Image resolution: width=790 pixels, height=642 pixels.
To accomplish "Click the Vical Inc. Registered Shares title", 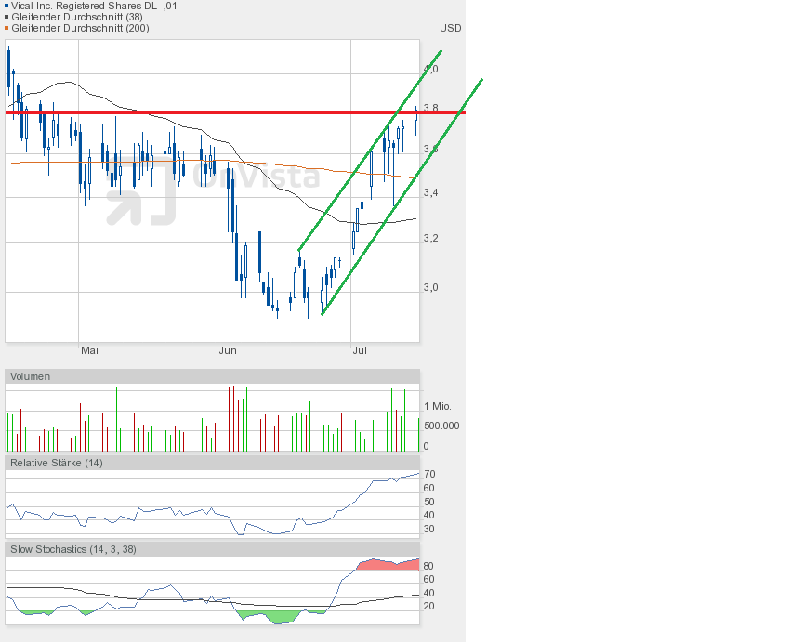I will [x=93, y=6].
